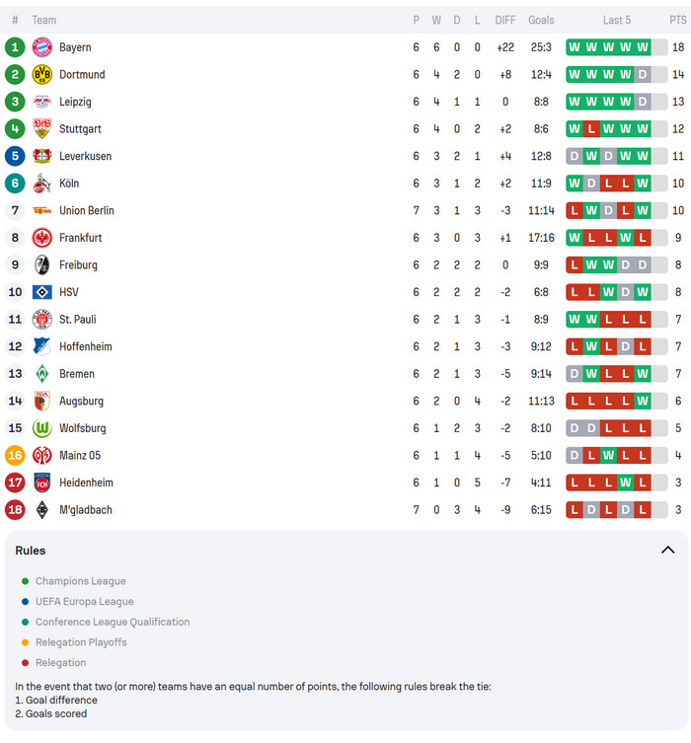Viewport: 691px width, 743px height.
Task: Click Bayern's most recent win badge
Action: click(x=643, y=47)
